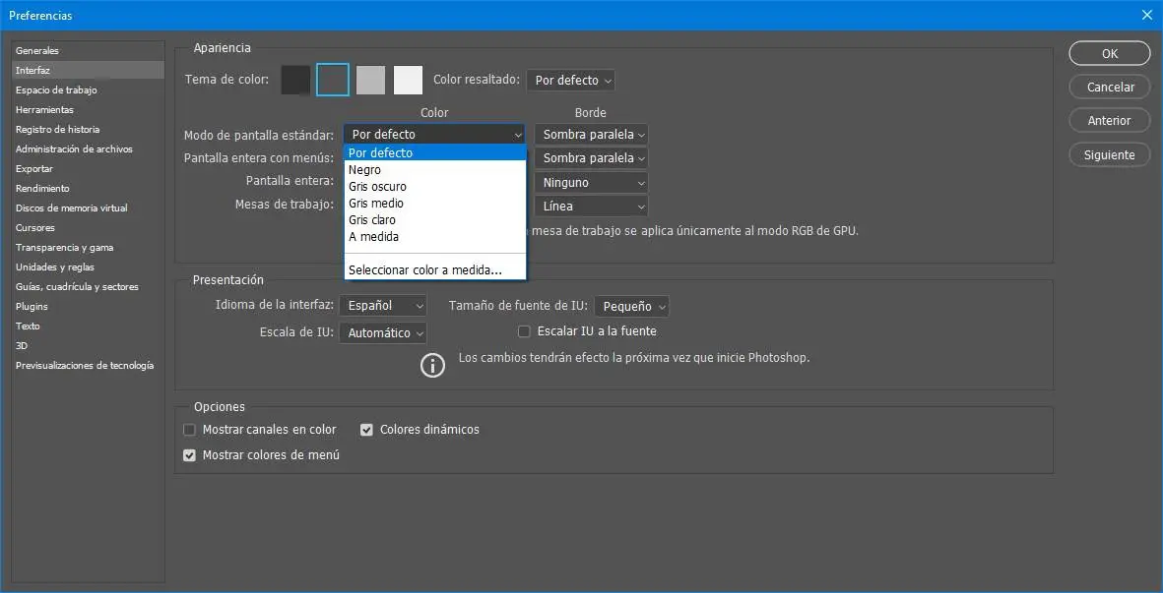The height and width of the screenshot is (593, 1163).
Task: Open 3D category
Action: (x=89, y=345)
